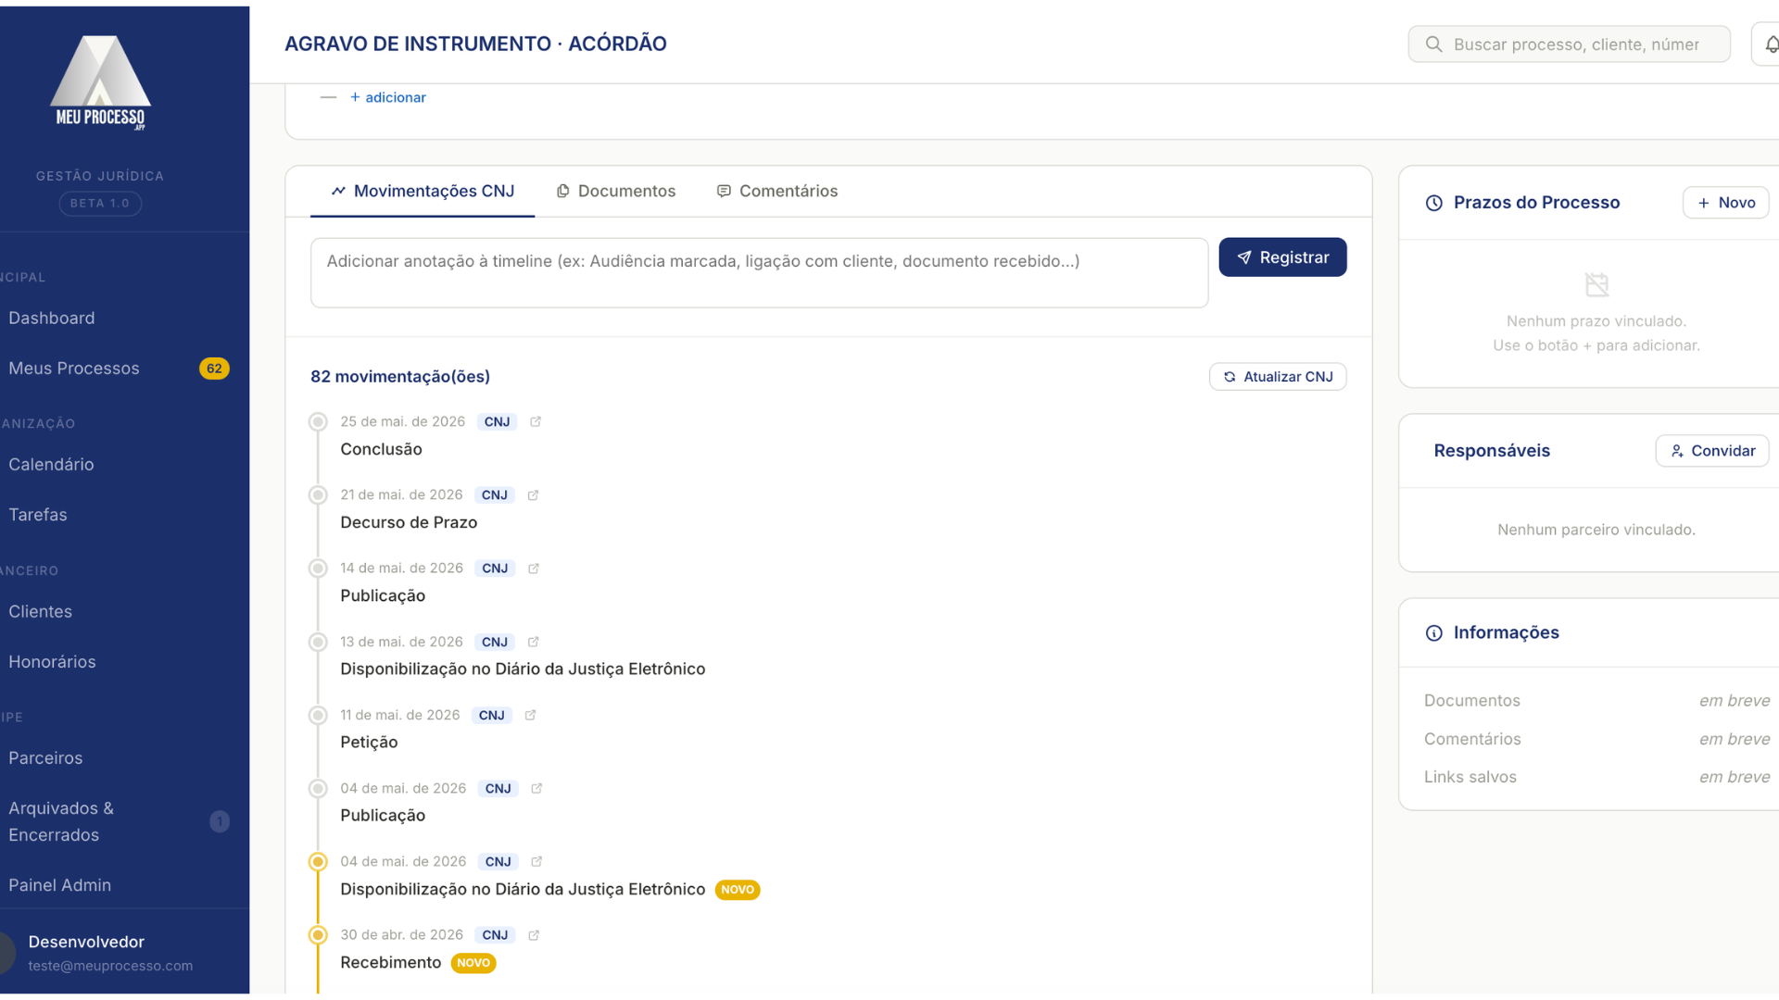Open external link for 14 de mai. Publicação
The image size is (1779, 1000).
coord(534,569)
